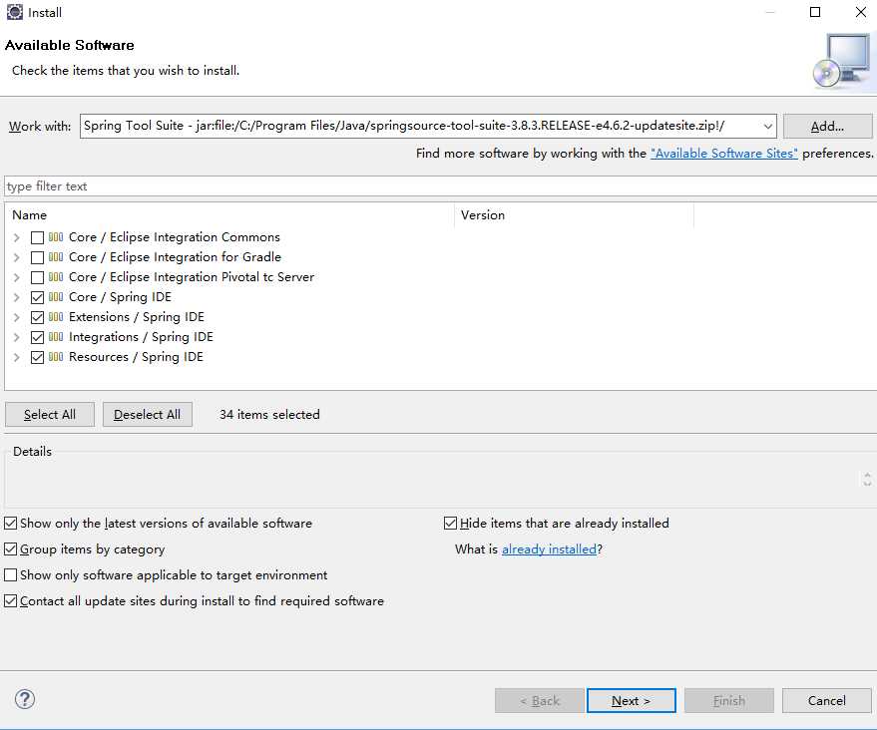This screenshot has width=877, height=730.
Task: Expand Core / Eclipse Integration Pivotal tc Server node
Action: (17, 277)
